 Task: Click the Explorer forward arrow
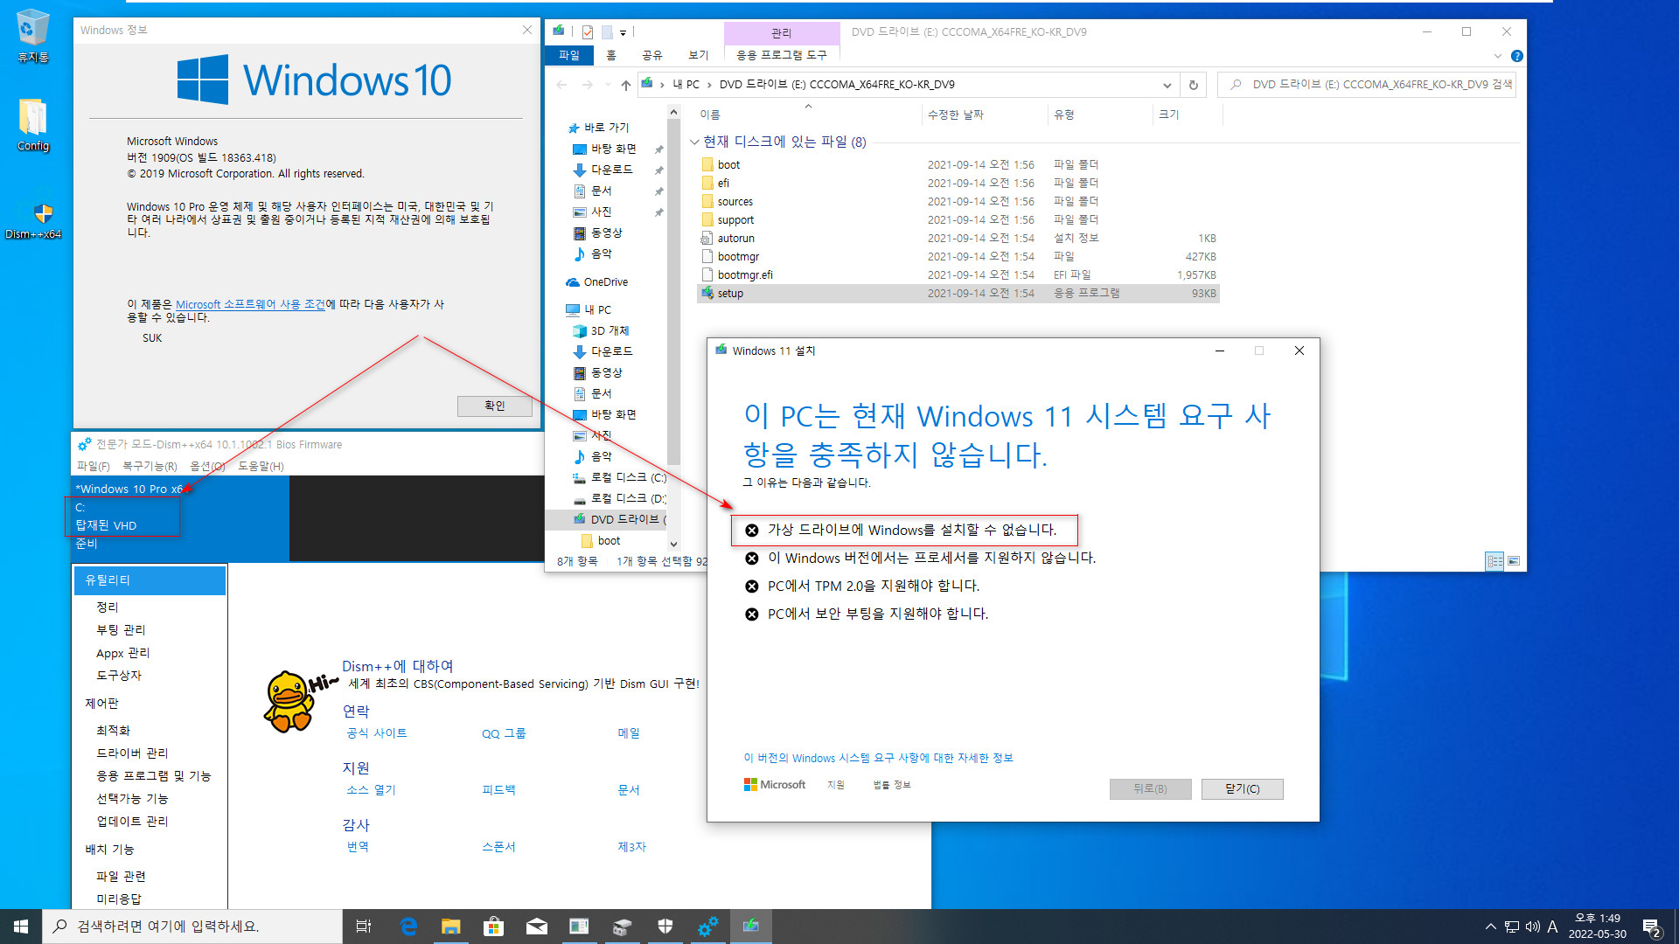click(588, 85)
